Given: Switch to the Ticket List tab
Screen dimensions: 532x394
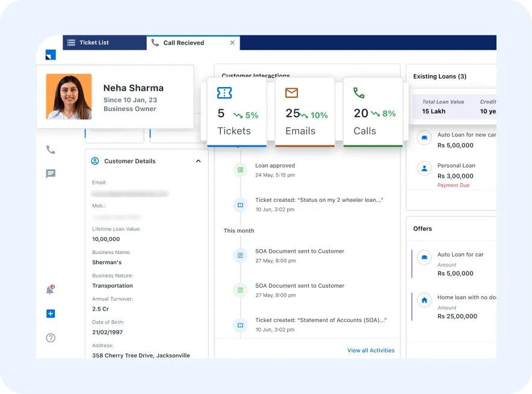Looking at the screenshot, I should [x=94, y=43].
